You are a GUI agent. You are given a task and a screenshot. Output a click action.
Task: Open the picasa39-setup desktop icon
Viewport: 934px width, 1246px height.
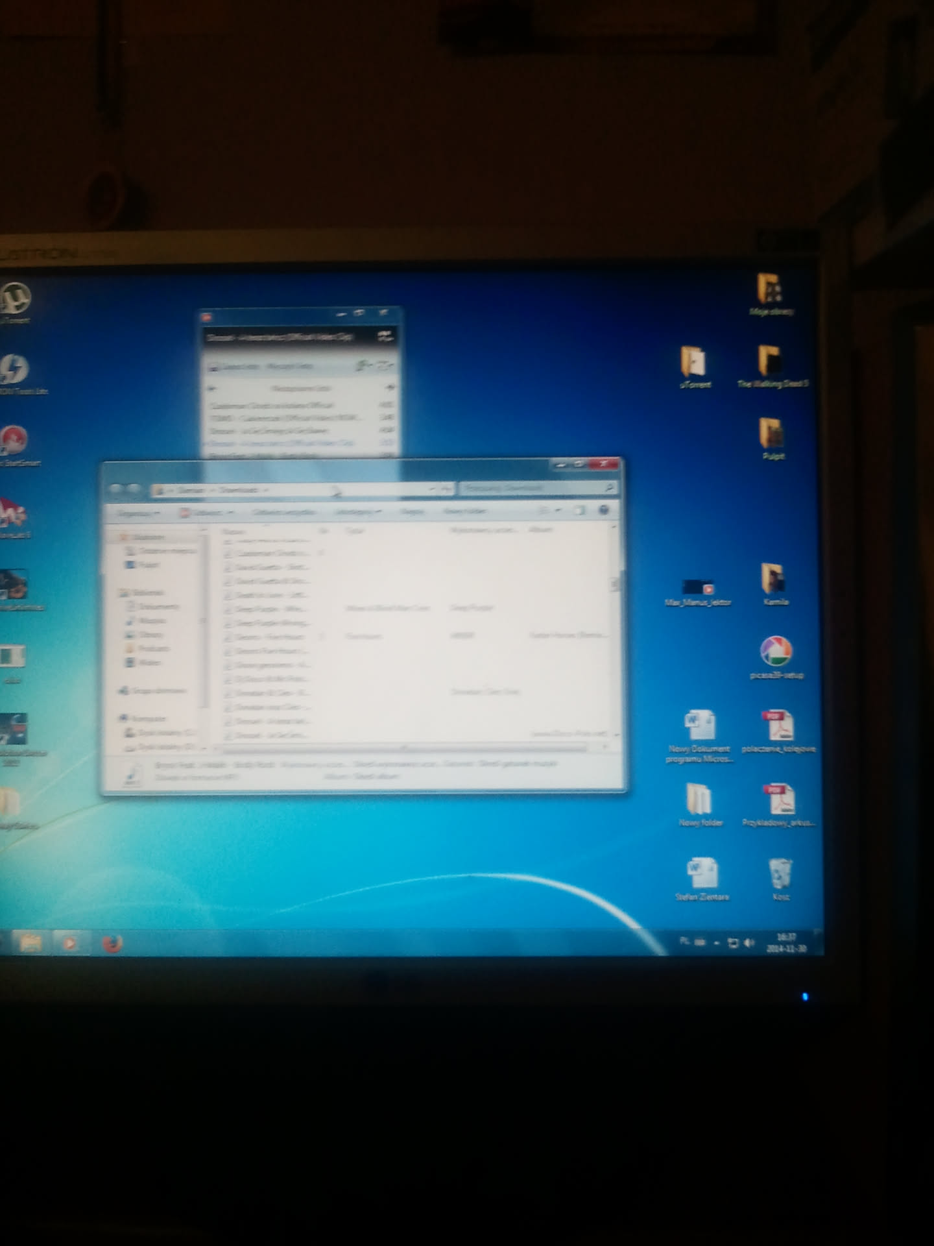(775, 652)
